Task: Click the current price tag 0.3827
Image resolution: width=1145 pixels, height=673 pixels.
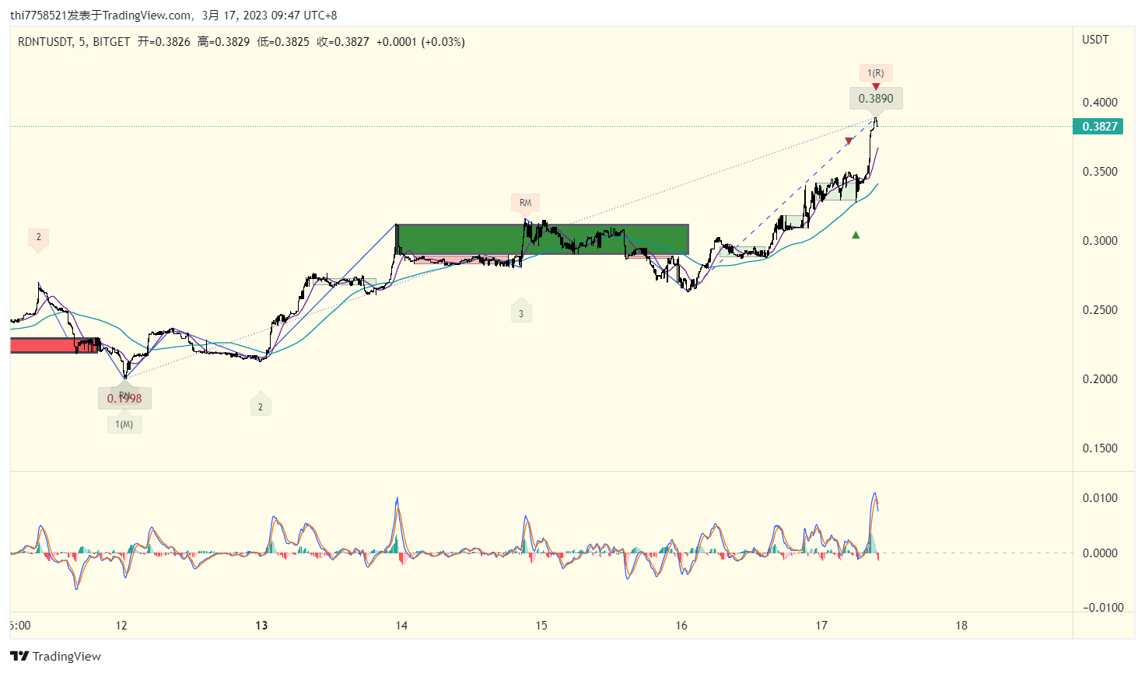Action: (1098, 126)
